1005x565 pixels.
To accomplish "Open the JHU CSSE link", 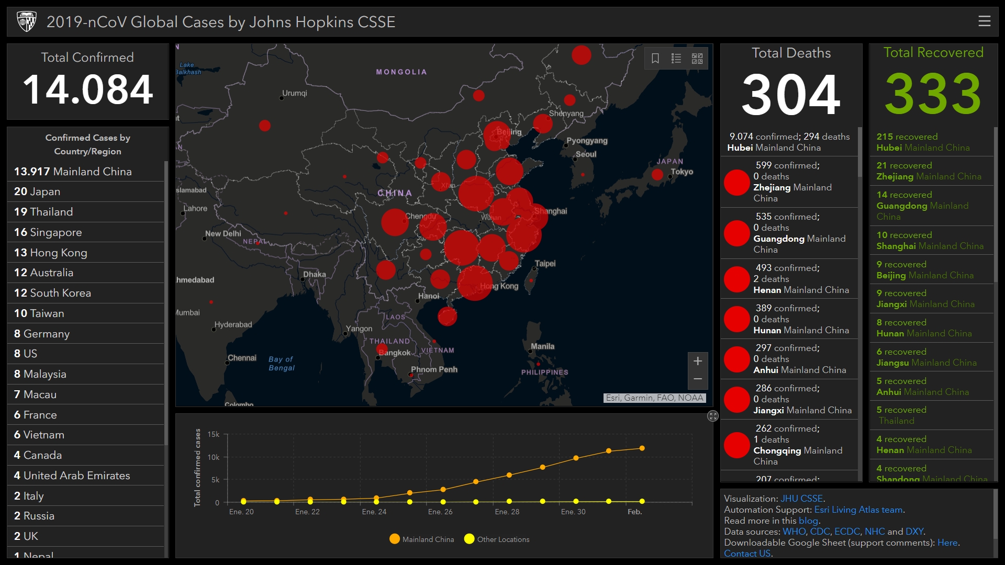I will 802,499.
